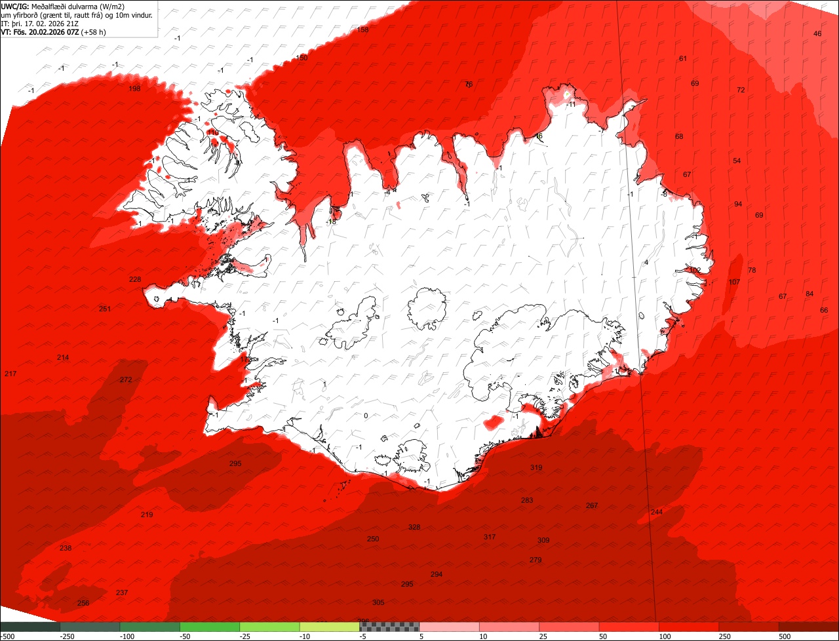Click the checkered swatch between -5 and 5

click(389, 627)
